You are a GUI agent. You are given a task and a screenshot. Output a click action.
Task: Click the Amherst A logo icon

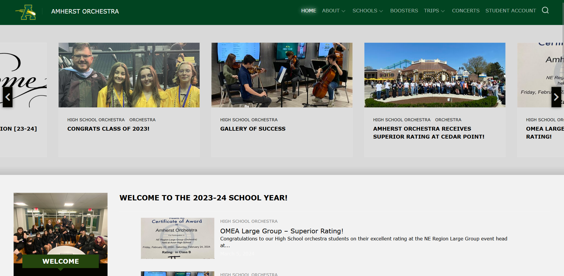point(26,12)
